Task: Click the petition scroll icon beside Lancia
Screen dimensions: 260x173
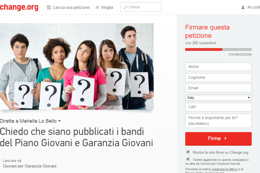Action: click(49, 7)
